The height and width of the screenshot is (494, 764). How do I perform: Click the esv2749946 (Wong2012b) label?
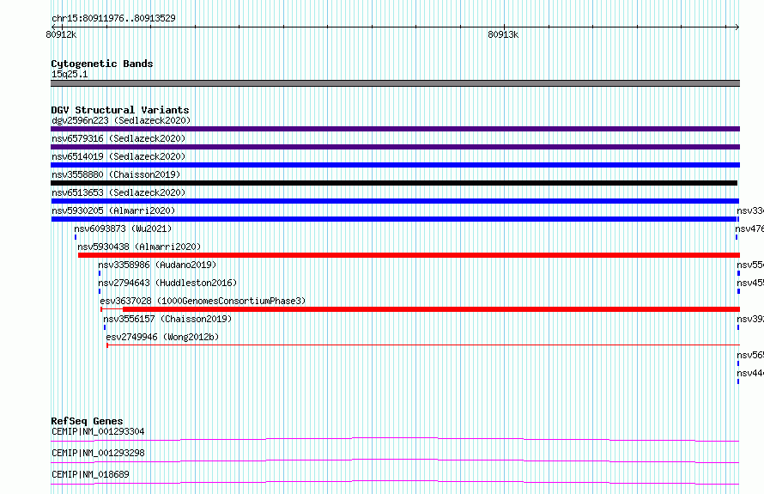pos(162,337)
